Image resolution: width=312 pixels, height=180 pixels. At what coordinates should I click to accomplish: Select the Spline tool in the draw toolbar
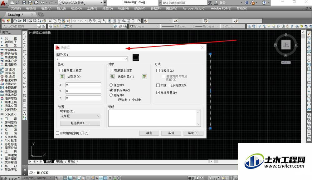(25, 69)
